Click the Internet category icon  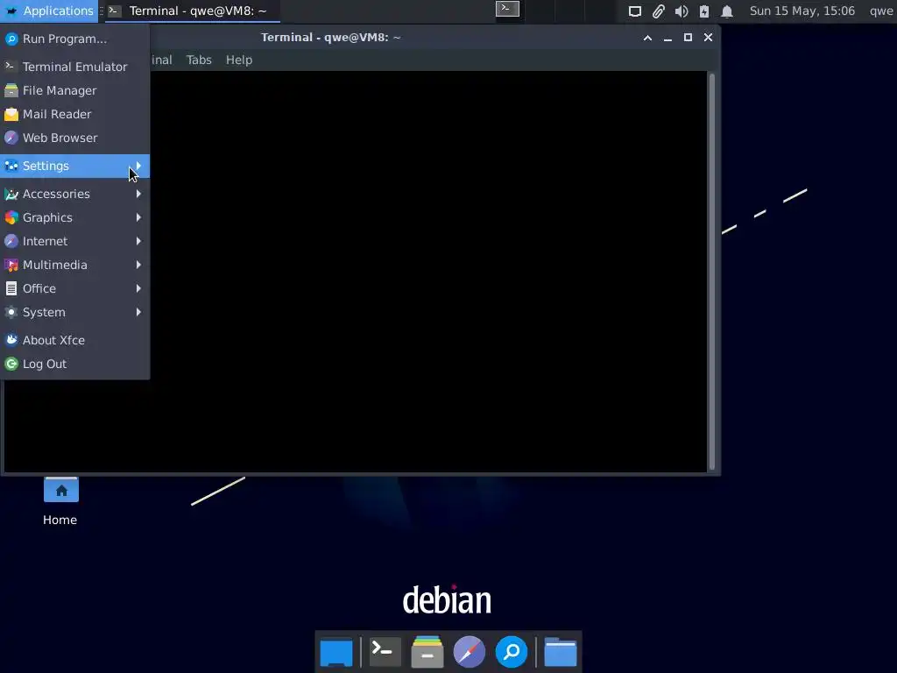[x=11, y=241]
